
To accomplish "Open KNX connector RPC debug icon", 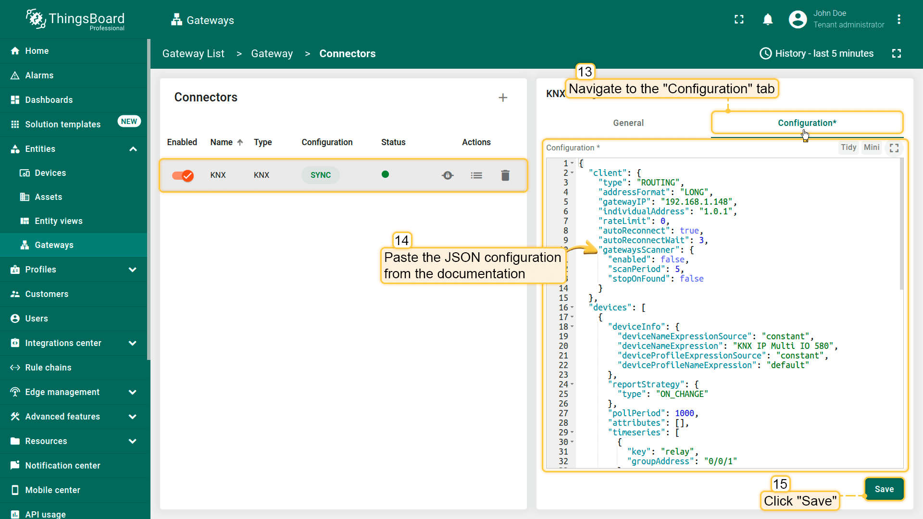I will [x=448, y=175].
